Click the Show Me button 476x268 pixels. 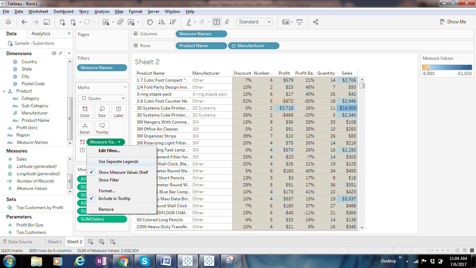(x=453, y=22)
